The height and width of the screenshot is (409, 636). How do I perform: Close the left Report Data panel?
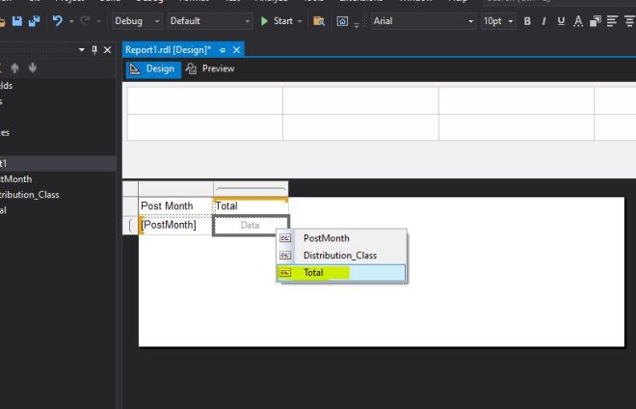(x=108, y=50)
